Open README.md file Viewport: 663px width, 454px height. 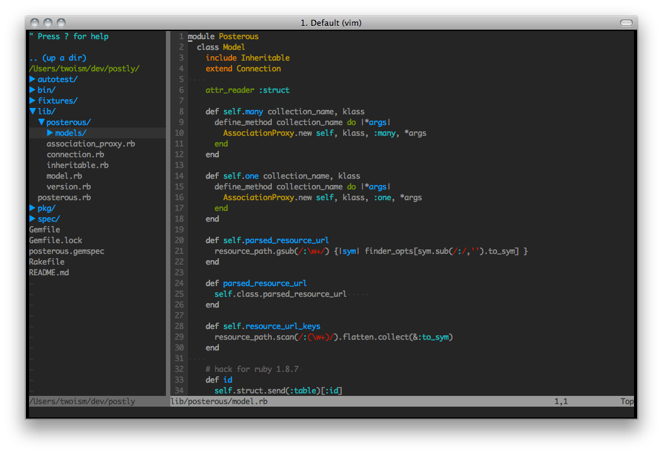pos(49,273)
